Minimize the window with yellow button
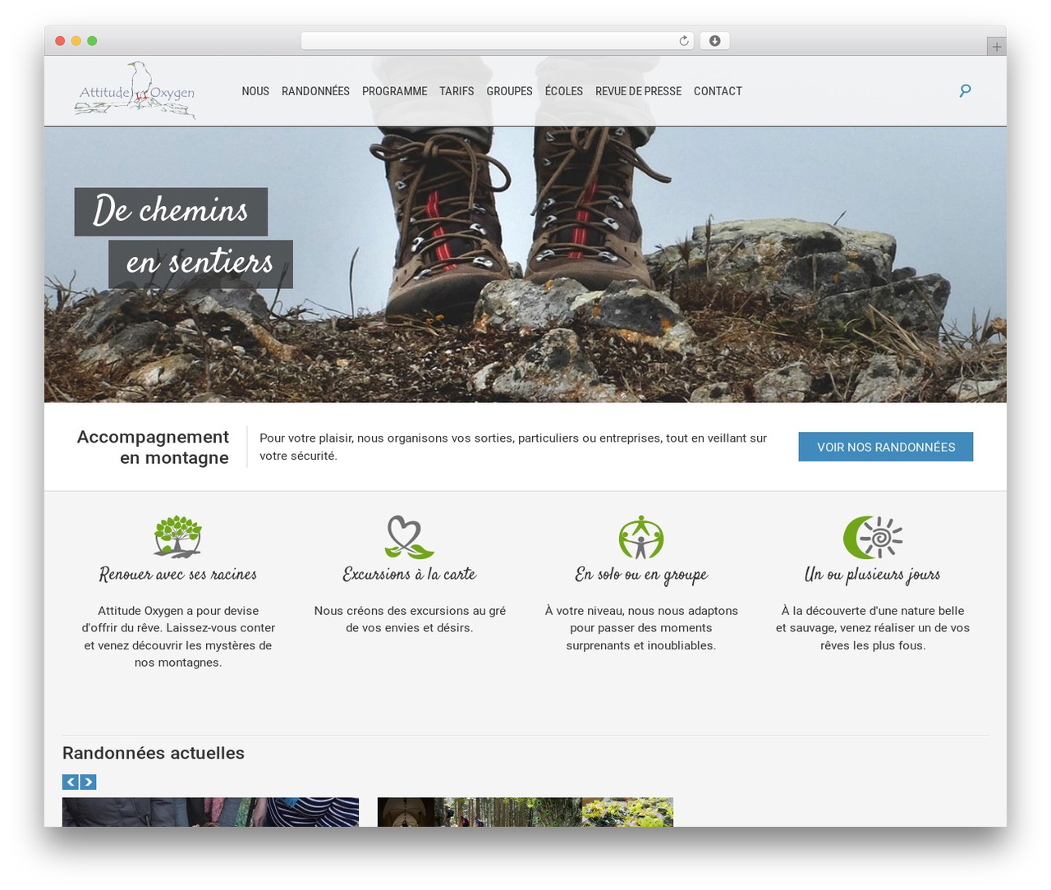1051x890 pixels. (76, 41)
